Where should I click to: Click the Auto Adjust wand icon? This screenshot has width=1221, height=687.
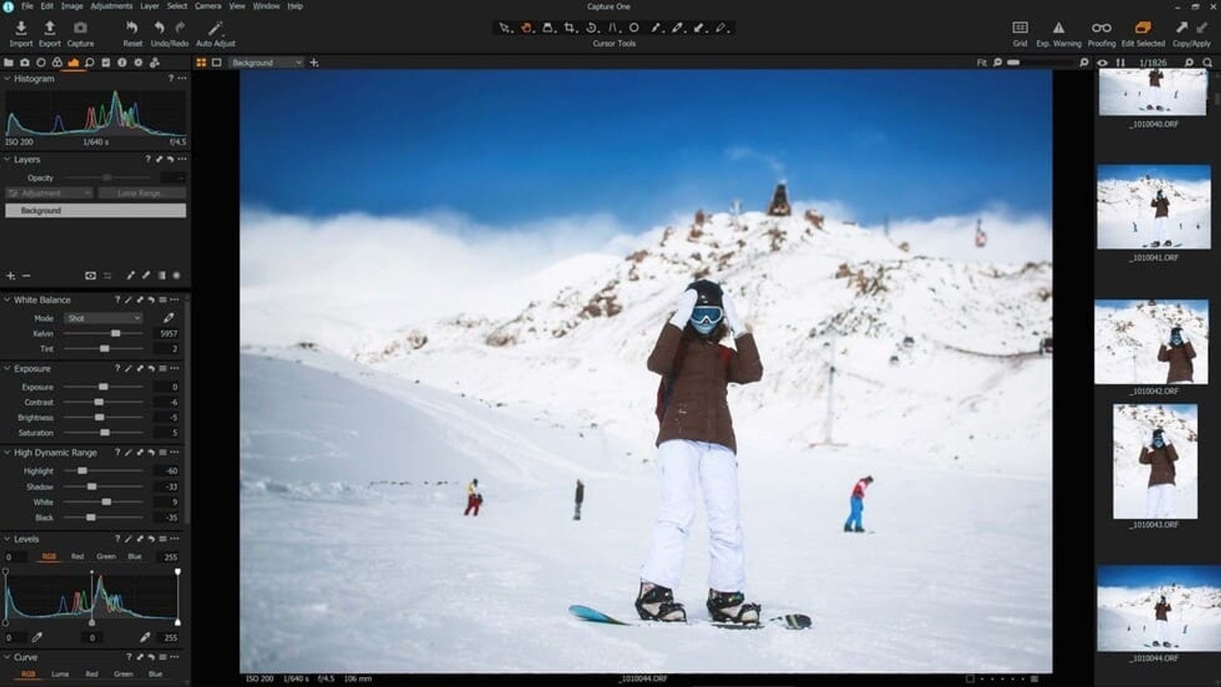(x=214, y=28)
